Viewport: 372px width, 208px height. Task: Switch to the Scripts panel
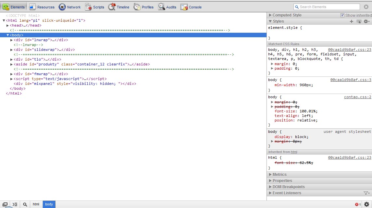tap(95, 7)
